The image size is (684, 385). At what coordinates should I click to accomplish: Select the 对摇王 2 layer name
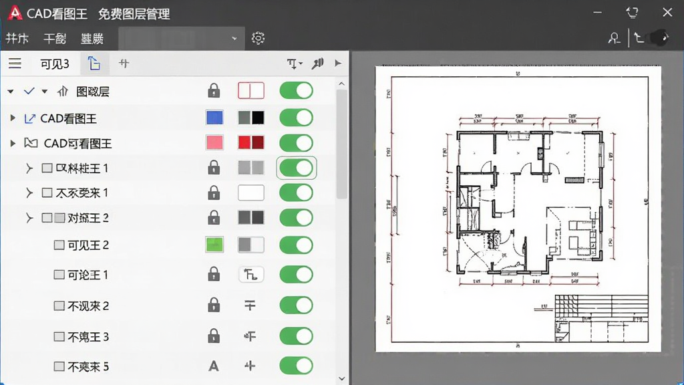coord(88,218)
